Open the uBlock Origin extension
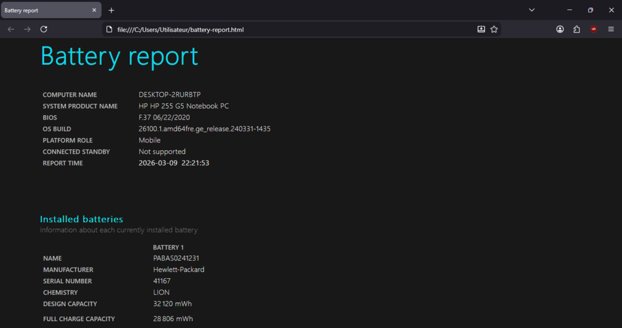Viewport: 622px width, 328px height. pos(594,29)
